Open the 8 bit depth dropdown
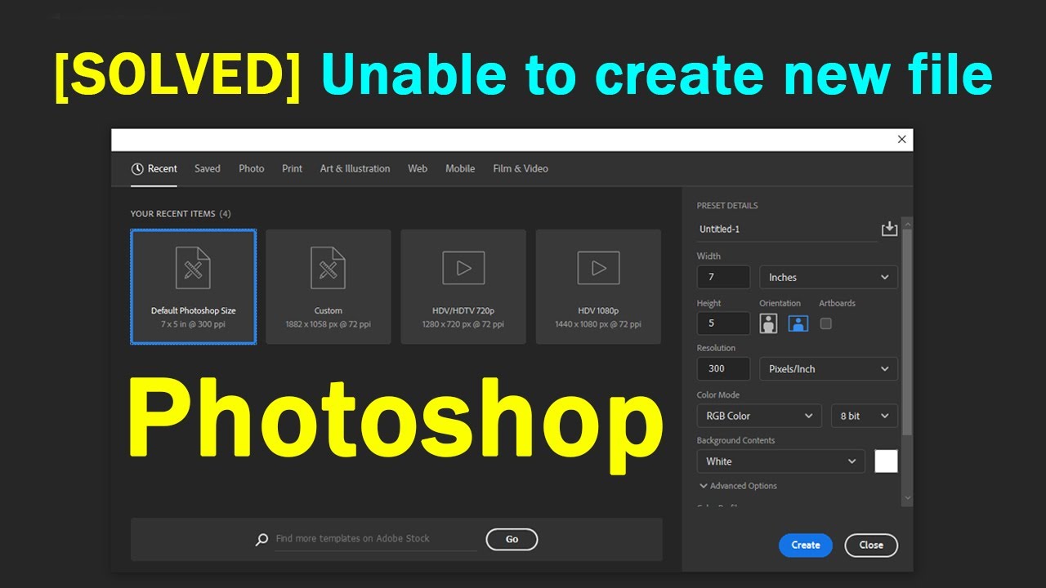The width and height of the screenshot is (1046, 588). [x=864, y=416]
